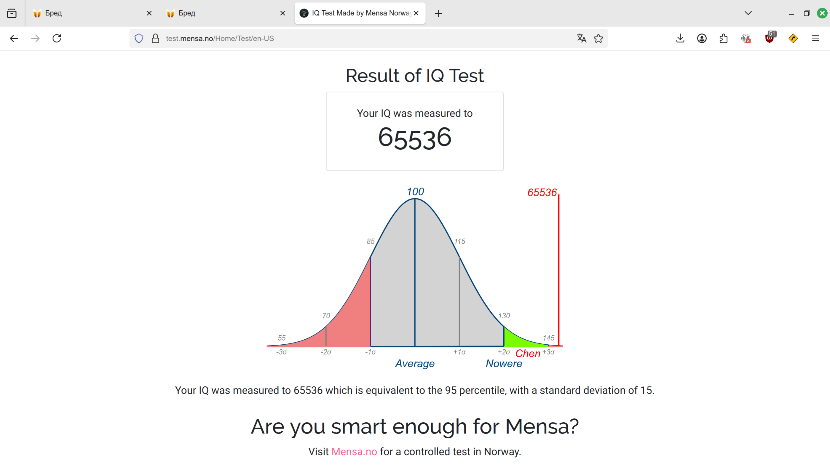Screen dimensions: 830x470
Task: Click the address bar URL field
Action: pos(368,39)
